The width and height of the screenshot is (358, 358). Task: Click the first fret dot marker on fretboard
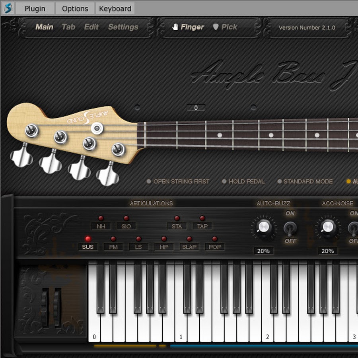[220, 135]
